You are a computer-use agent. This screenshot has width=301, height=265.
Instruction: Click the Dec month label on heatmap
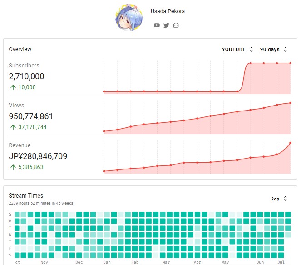pyautogui.click(x=79, y=262)
